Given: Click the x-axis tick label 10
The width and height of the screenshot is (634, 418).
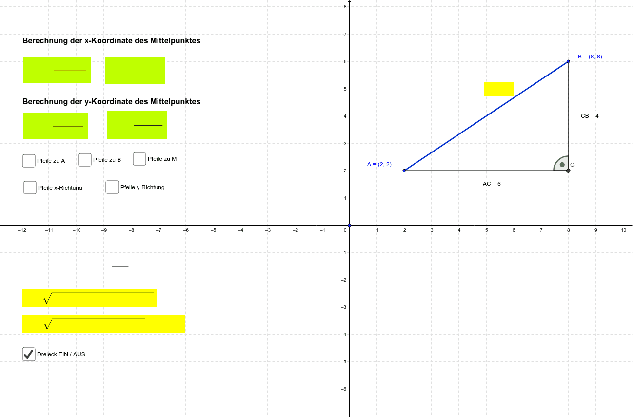Looking at the screenshot, I should (x=624, y=230).
